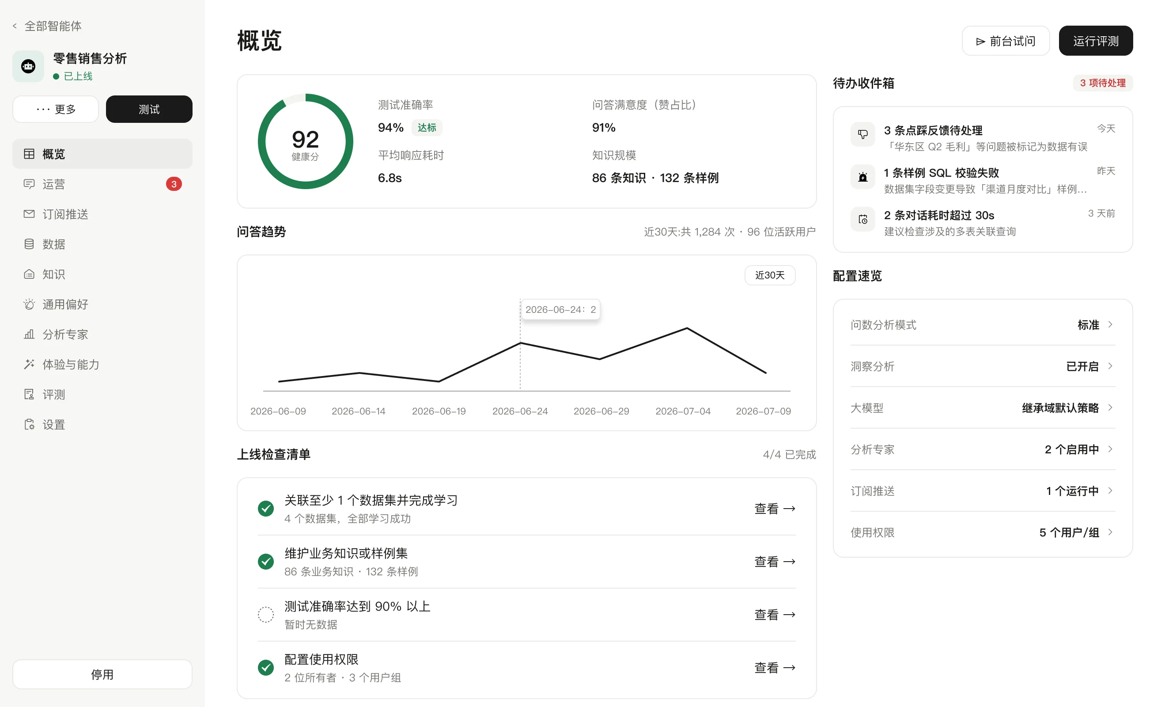Viewport: 1165px width, 707px height.
Task: Expand the 订阅推送 1 个运行中 row chevron
Action: coord(1110,491)
